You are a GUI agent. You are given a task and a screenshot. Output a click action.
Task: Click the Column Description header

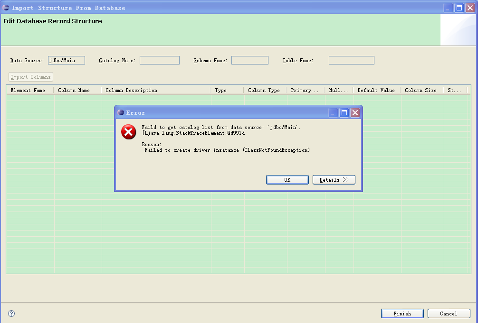(x=132, y=90)
